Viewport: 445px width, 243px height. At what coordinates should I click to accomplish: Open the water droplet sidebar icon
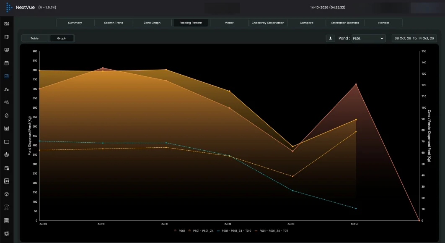click(x=7, y=115)
